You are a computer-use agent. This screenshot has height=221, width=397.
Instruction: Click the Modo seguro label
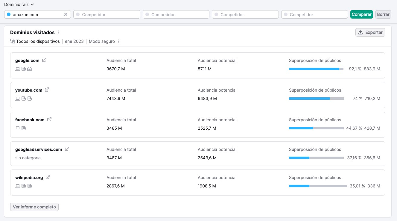(102, 41)
